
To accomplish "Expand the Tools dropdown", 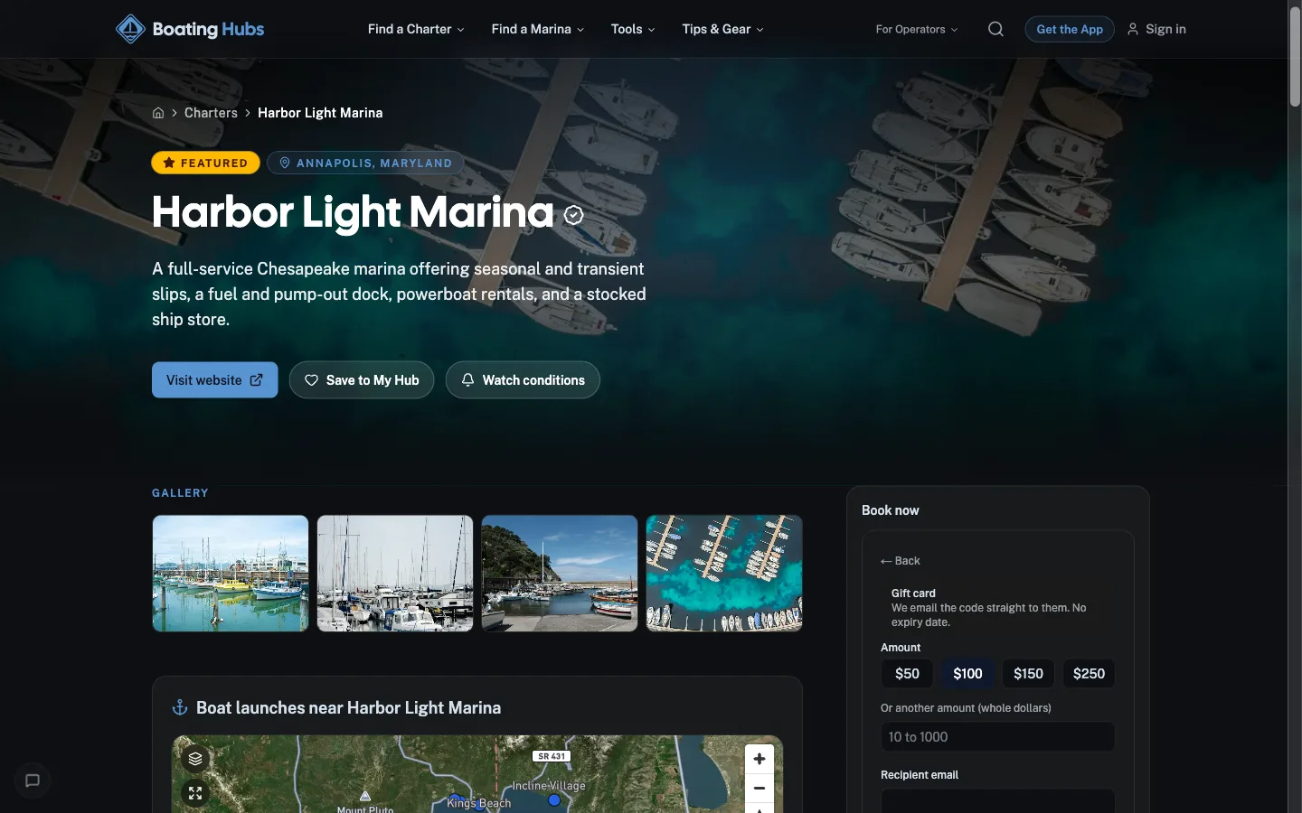I will click(633, 29).
